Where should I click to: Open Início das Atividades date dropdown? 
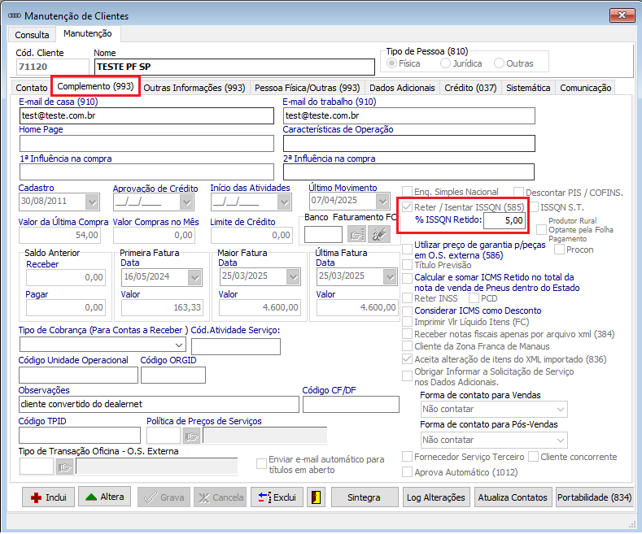coord(284,202)
